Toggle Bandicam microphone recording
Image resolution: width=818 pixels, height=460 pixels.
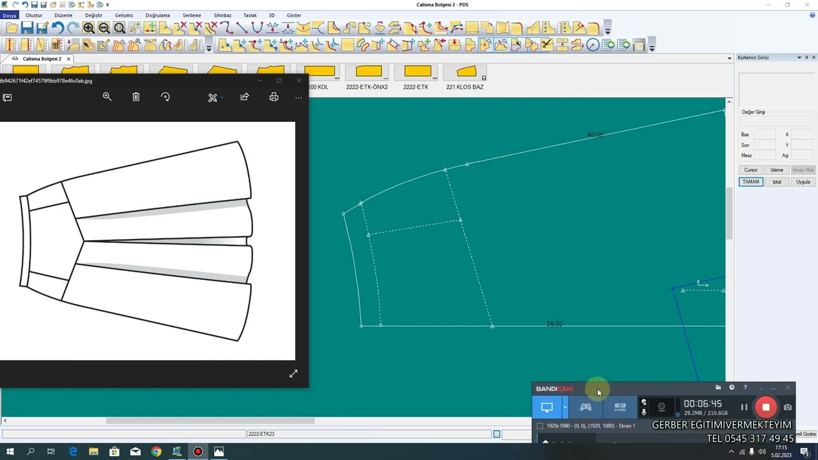coord(644,412)
